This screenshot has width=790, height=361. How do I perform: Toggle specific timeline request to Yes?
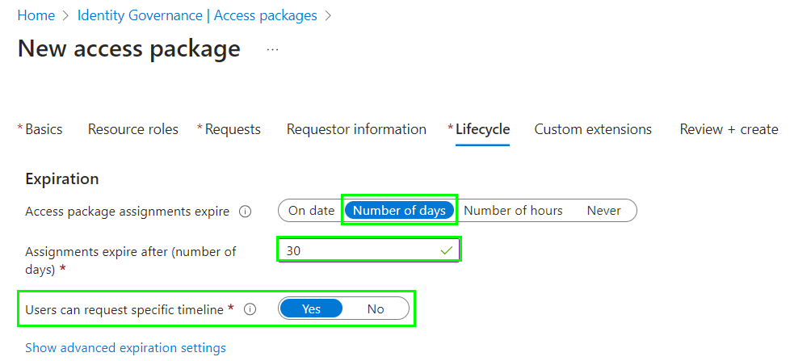(311, 309)
